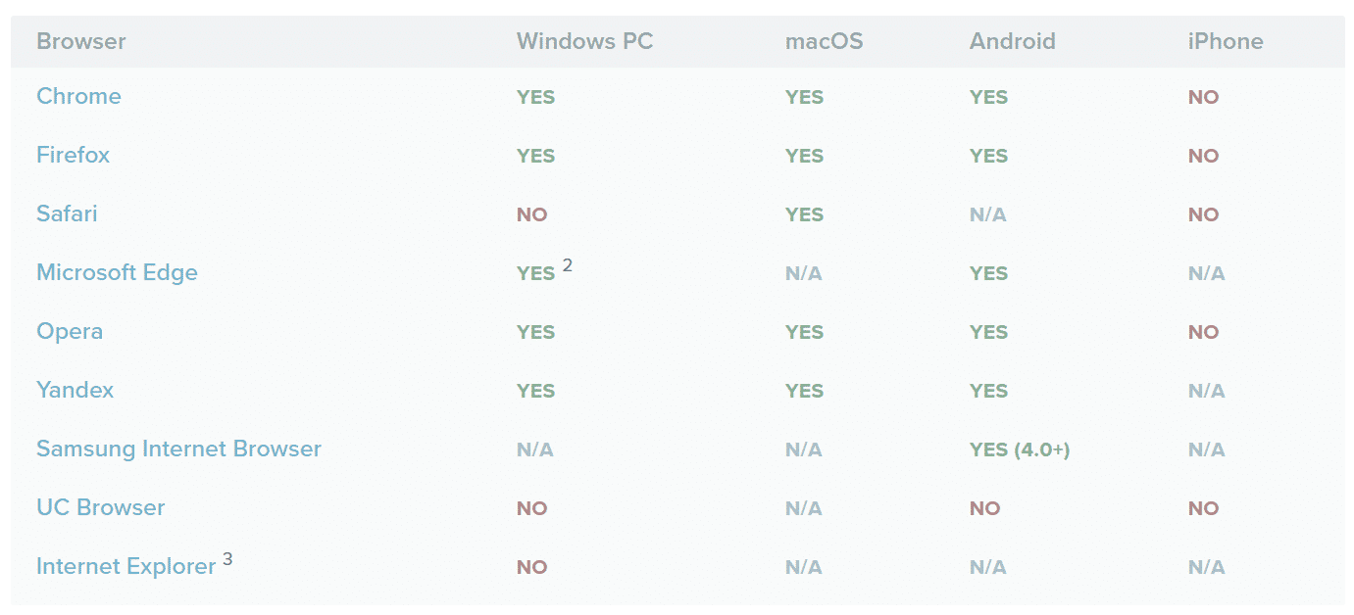The image size is (1354, 615).
Task: Open the Opera link
Action: pos(70,331)
